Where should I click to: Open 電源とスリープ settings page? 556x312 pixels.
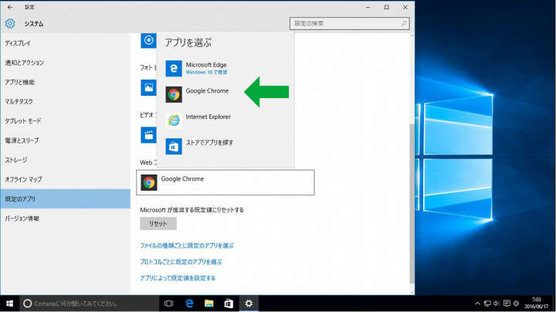(x=65, y=141)
